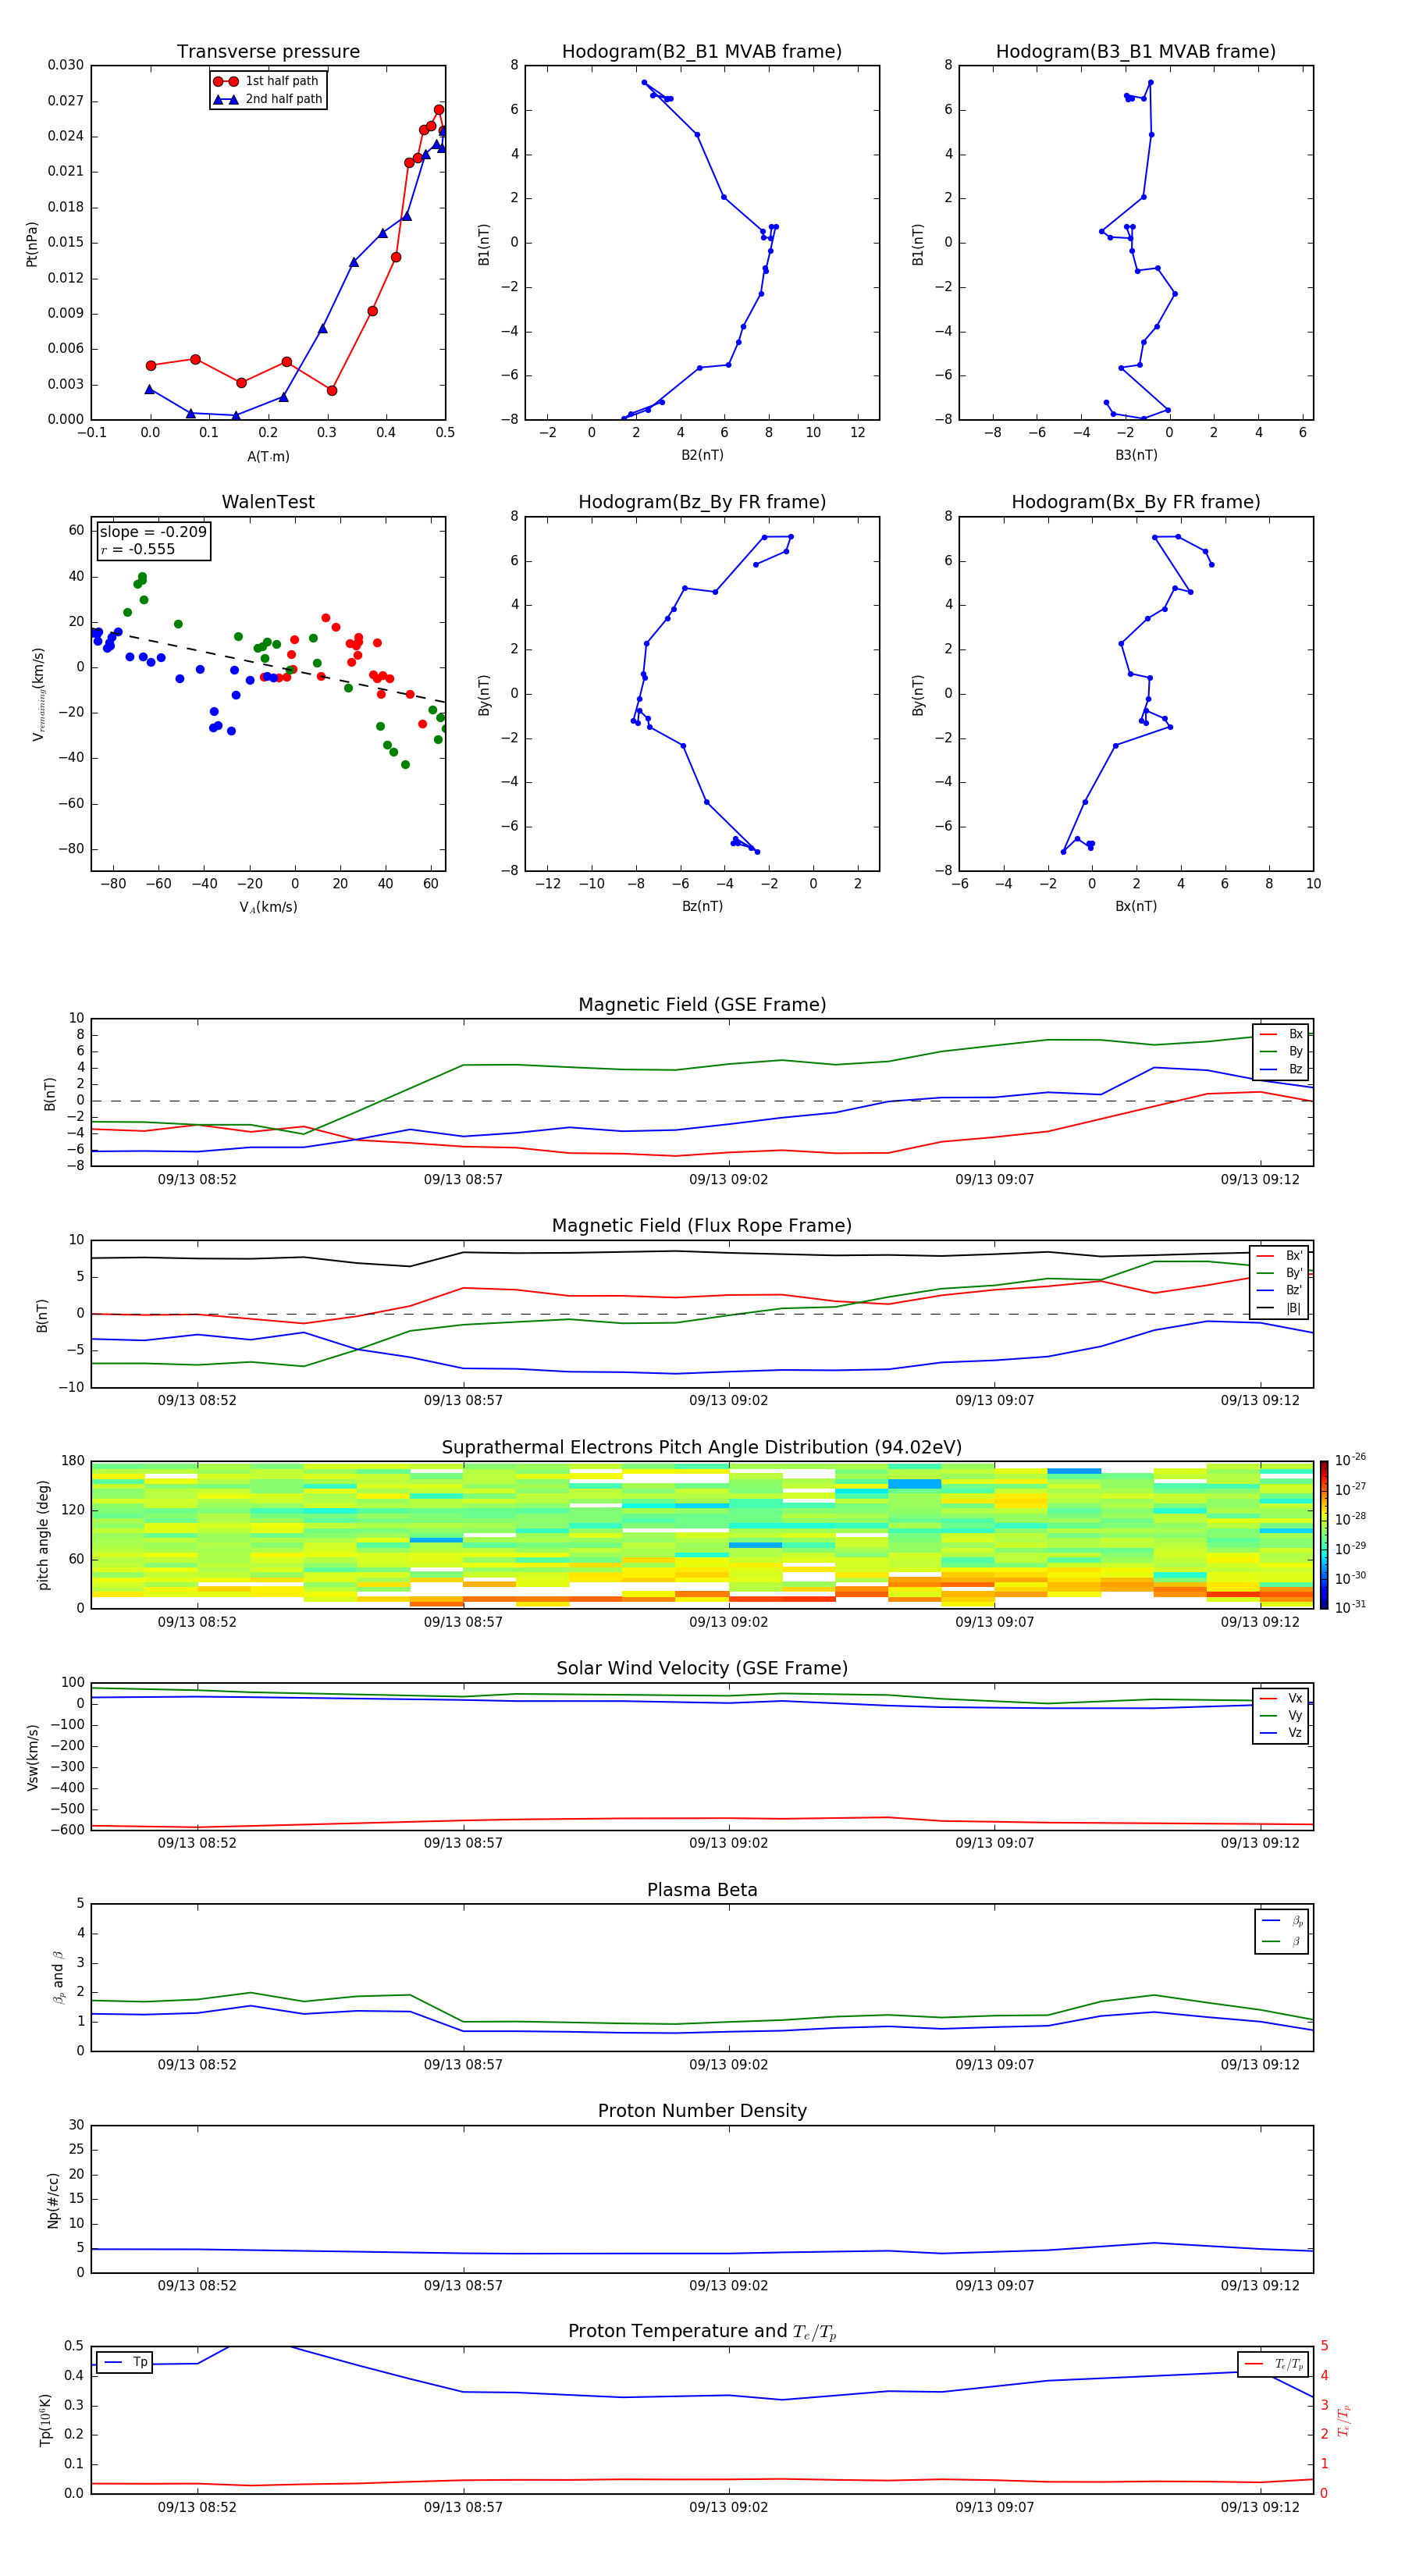This screenshot has width=1405, height=2576.
Task: Click 'A(T·m)' x-axis label
Action: tap(268, 457)
